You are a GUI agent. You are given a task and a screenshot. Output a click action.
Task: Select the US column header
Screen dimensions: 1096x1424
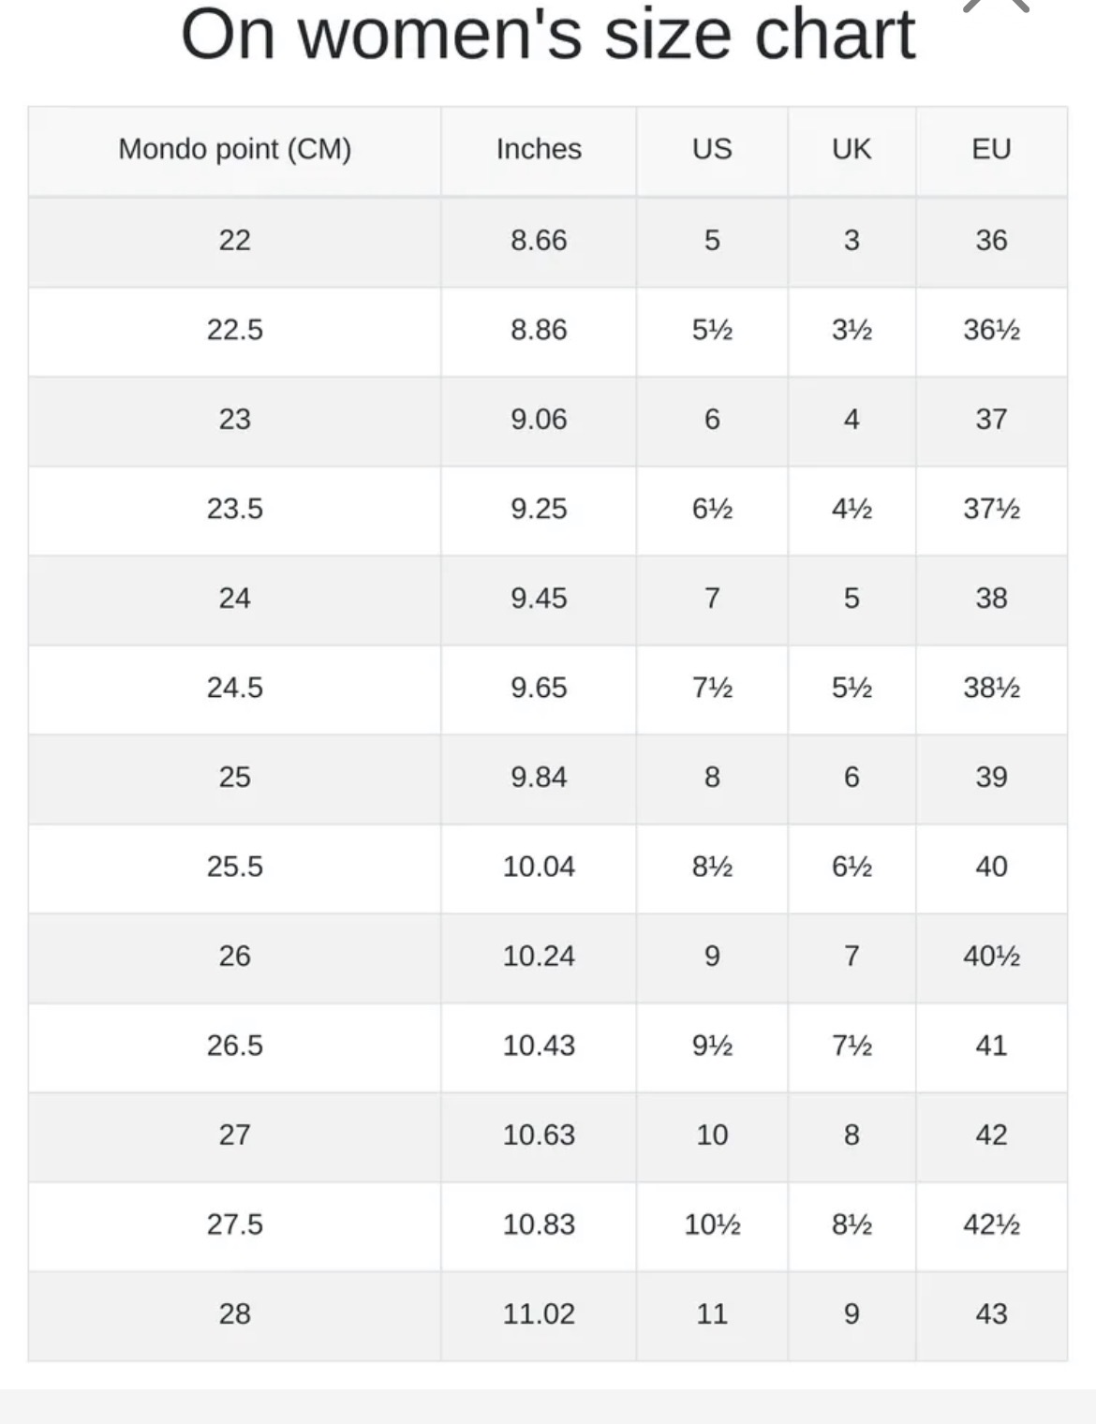[x=712, y=149]
